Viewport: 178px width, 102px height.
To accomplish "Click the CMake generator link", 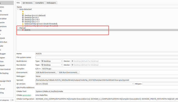I will click(27, 95).
